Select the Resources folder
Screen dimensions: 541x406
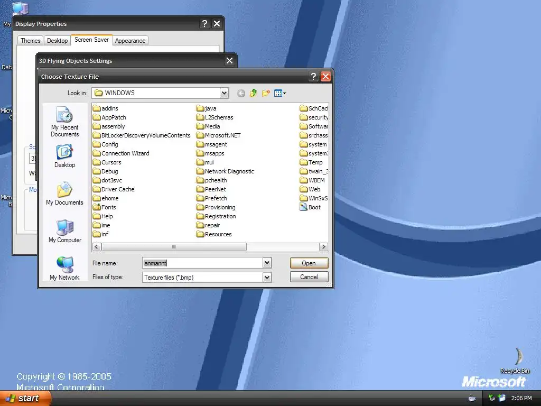click(214, 234)
